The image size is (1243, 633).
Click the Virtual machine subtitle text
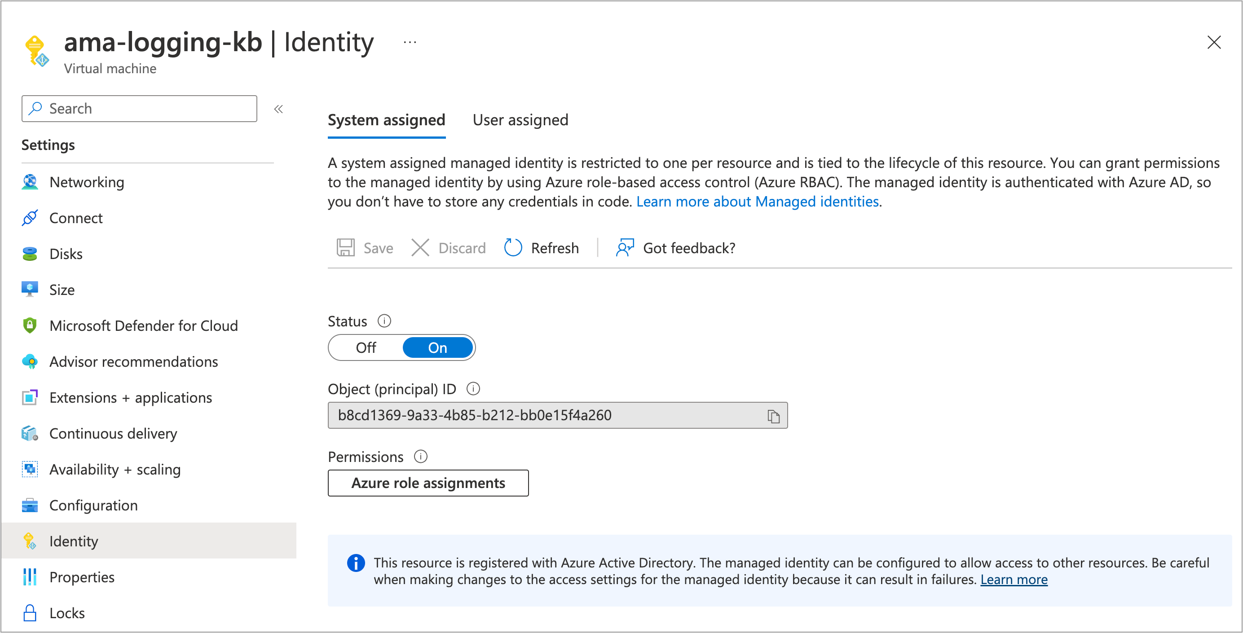click(110, 69)
